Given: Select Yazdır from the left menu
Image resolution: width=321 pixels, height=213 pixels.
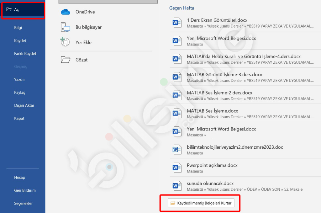Looking at the screenshot, I should [19, 79].
